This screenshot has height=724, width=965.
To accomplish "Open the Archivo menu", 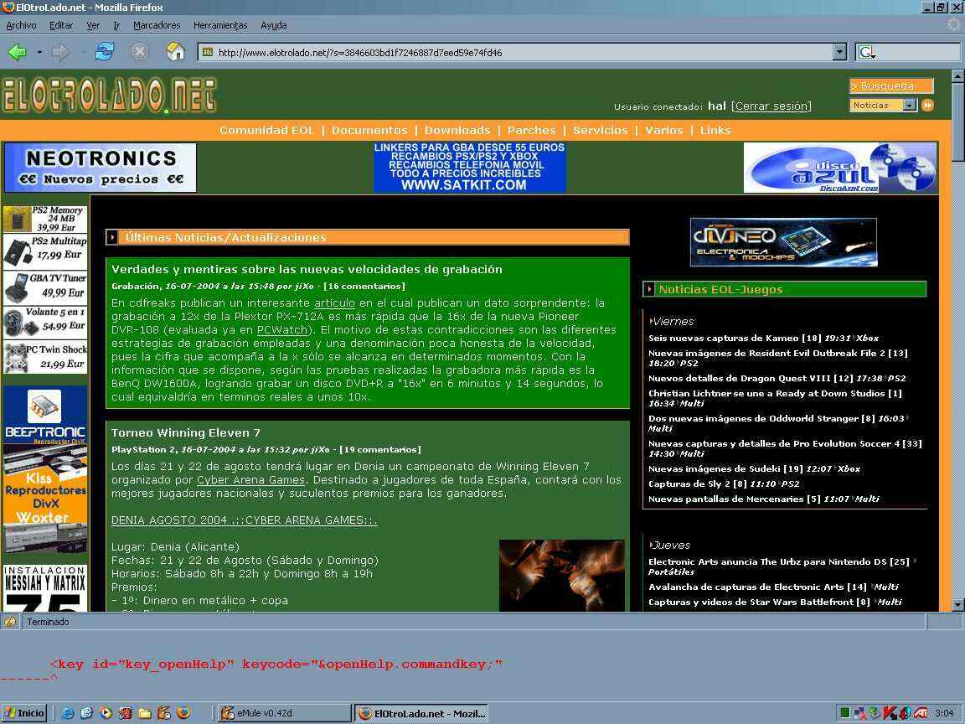I will pyautogui.click(x=21, y=25).
